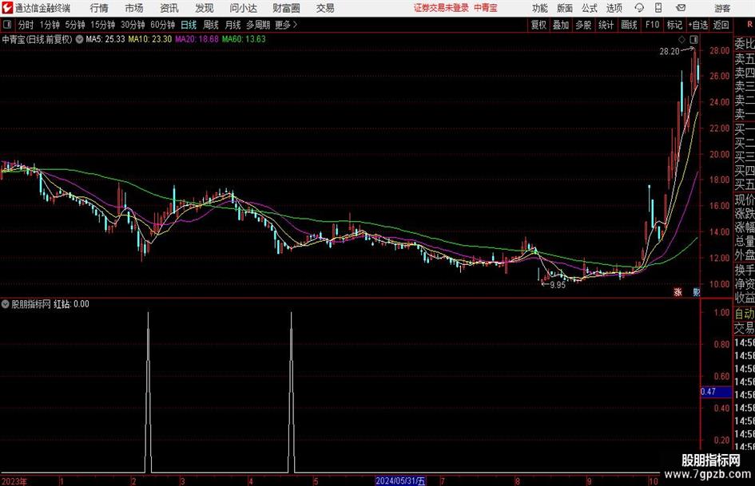Select the 60分钟 period tab

click(x=163, y=25)
